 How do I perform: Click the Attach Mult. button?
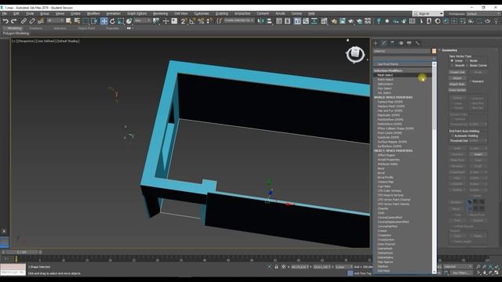457,84
